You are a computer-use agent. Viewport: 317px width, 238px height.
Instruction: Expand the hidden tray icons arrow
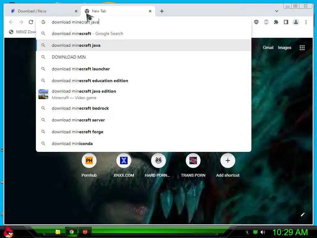coord(247,232)
